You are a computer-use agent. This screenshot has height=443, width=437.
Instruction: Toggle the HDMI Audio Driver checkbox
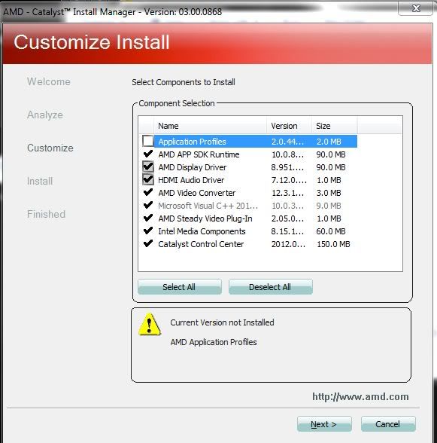[x=148, y=179]
